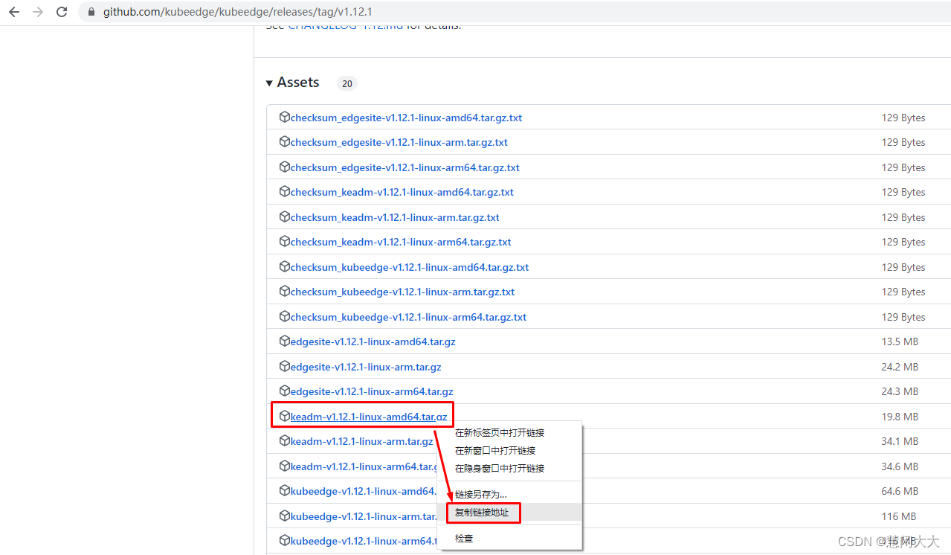
Task: Download checksum_keadm-v1.12.1-linux-amd64.tar.gz.txt
Action: tap(402, 192)
